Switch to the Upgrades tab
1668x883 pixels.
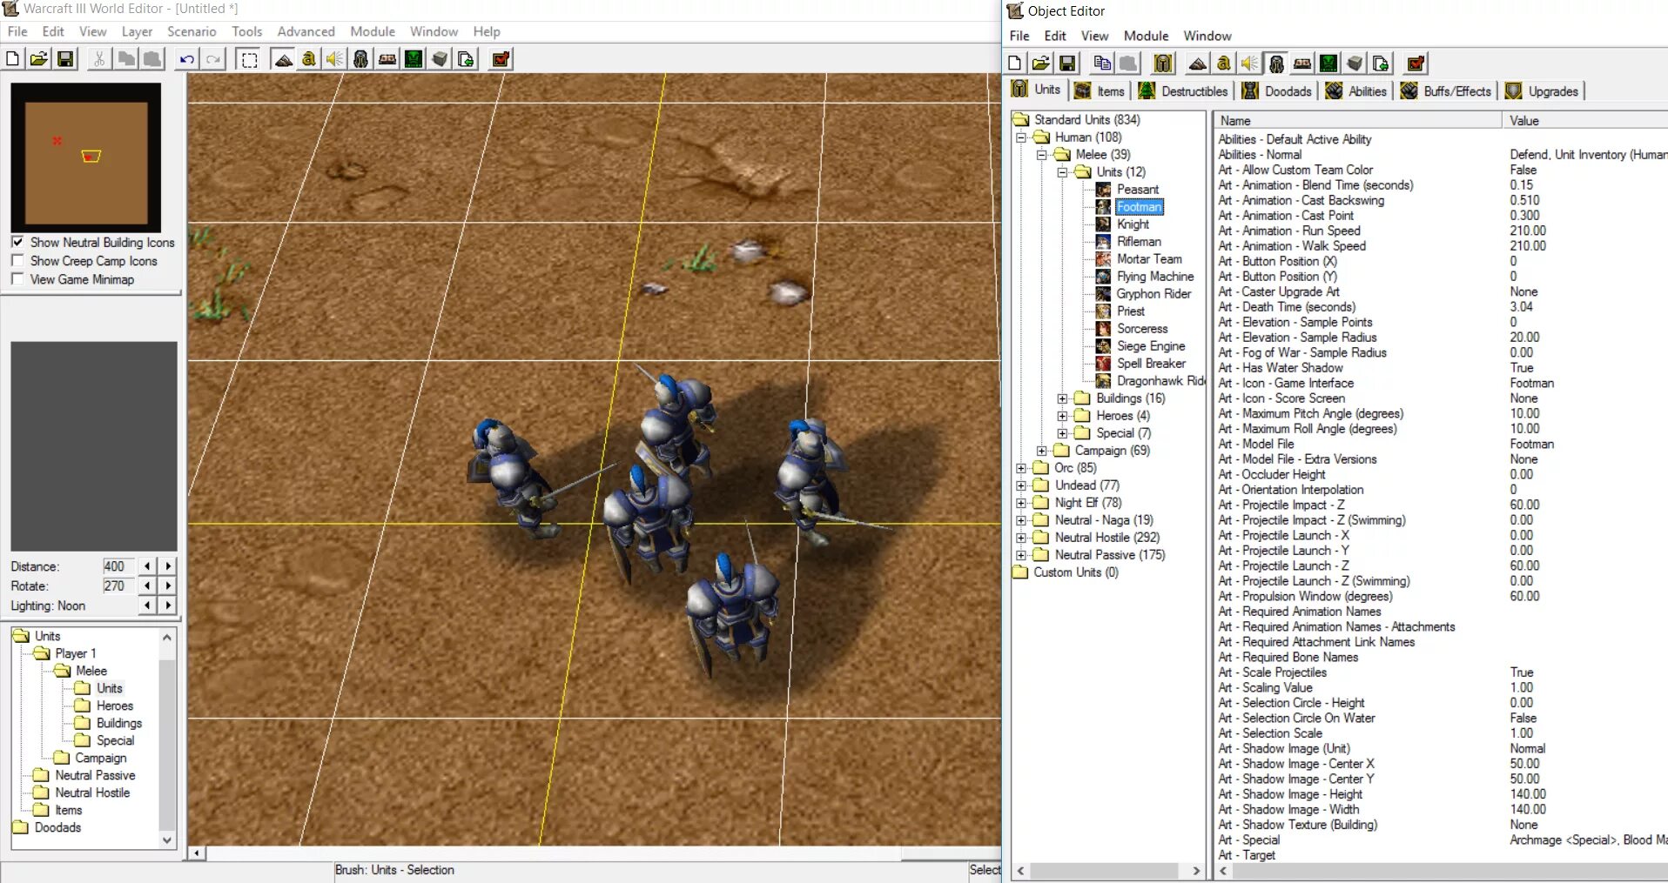1544,90
